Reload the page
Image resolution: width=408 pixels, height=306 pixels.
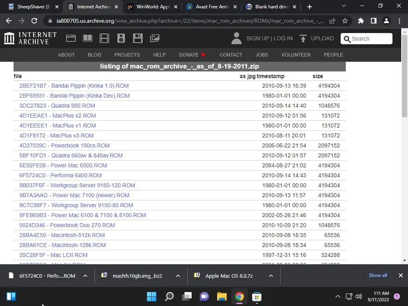click(x=34, y=21)
